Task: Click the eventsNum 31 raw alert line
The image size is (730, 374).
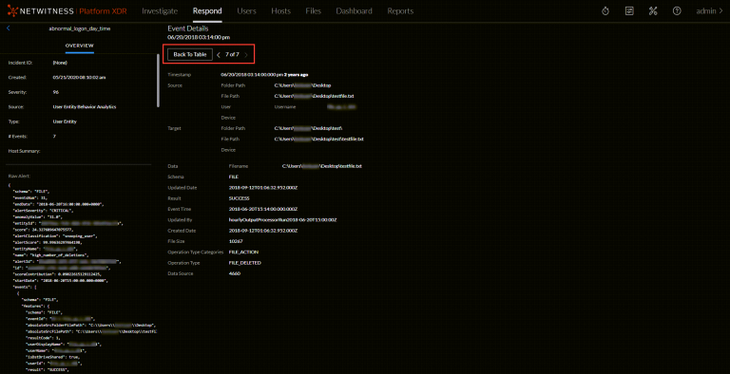Action: (x=29, y=197)
